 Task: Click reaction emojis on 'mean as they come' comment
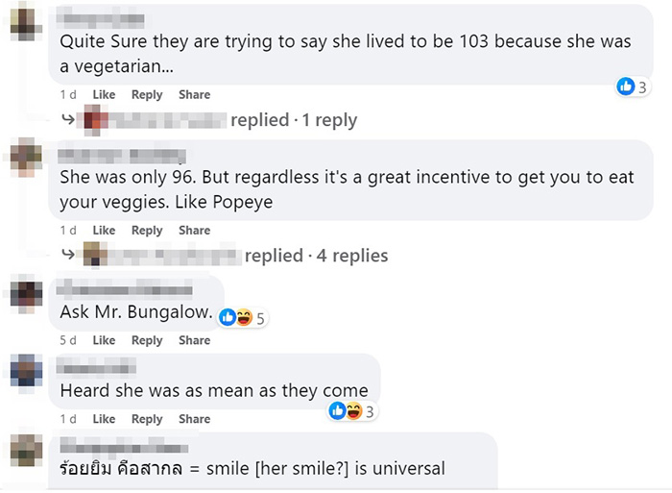click(x=345, y=410)
